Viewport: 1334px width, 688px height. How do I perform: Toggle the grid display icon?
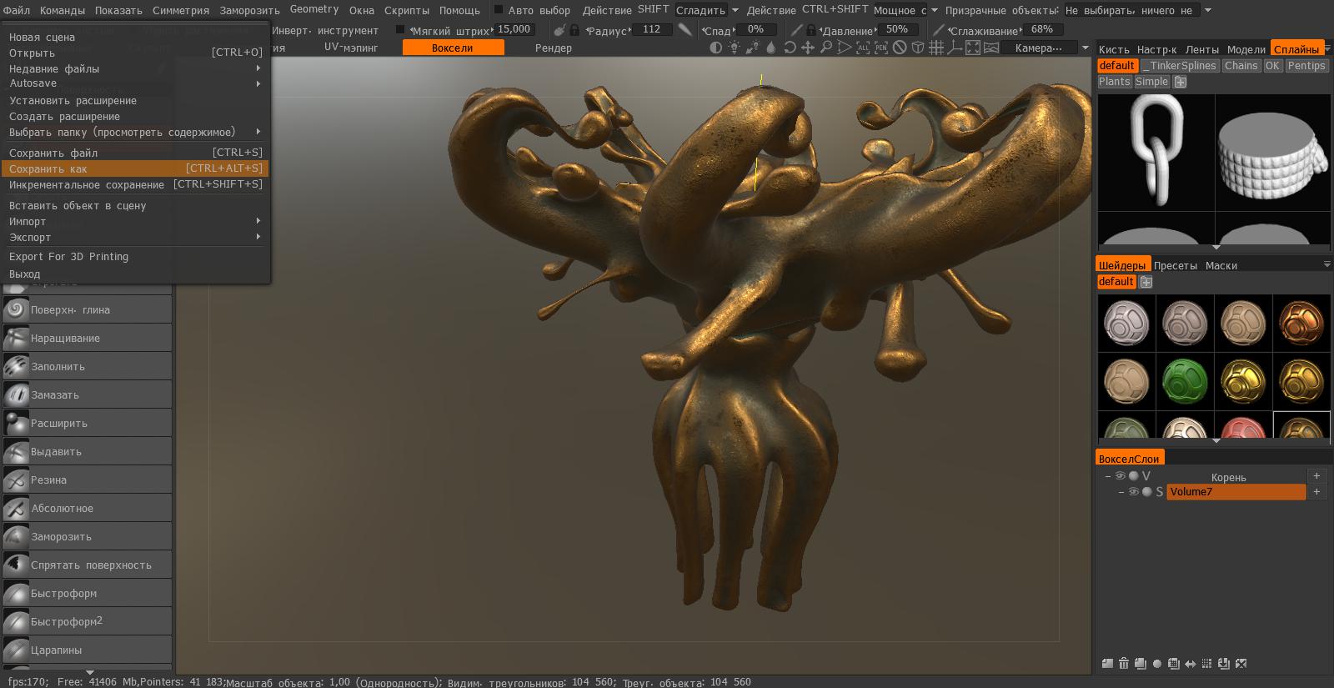(936, 48)
